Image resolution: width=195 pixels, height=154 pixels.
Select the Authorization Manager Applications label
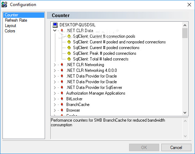click(96, 93)
